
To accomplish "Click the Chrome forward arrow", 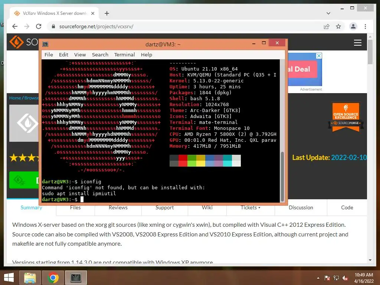I will tap(27, 26).
